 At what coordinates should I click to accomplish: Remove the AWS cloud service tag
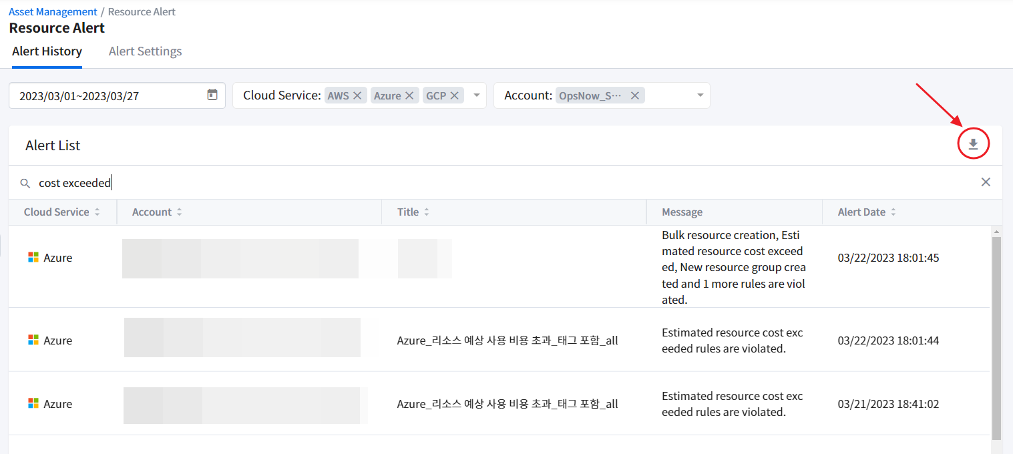coord(357,95)
